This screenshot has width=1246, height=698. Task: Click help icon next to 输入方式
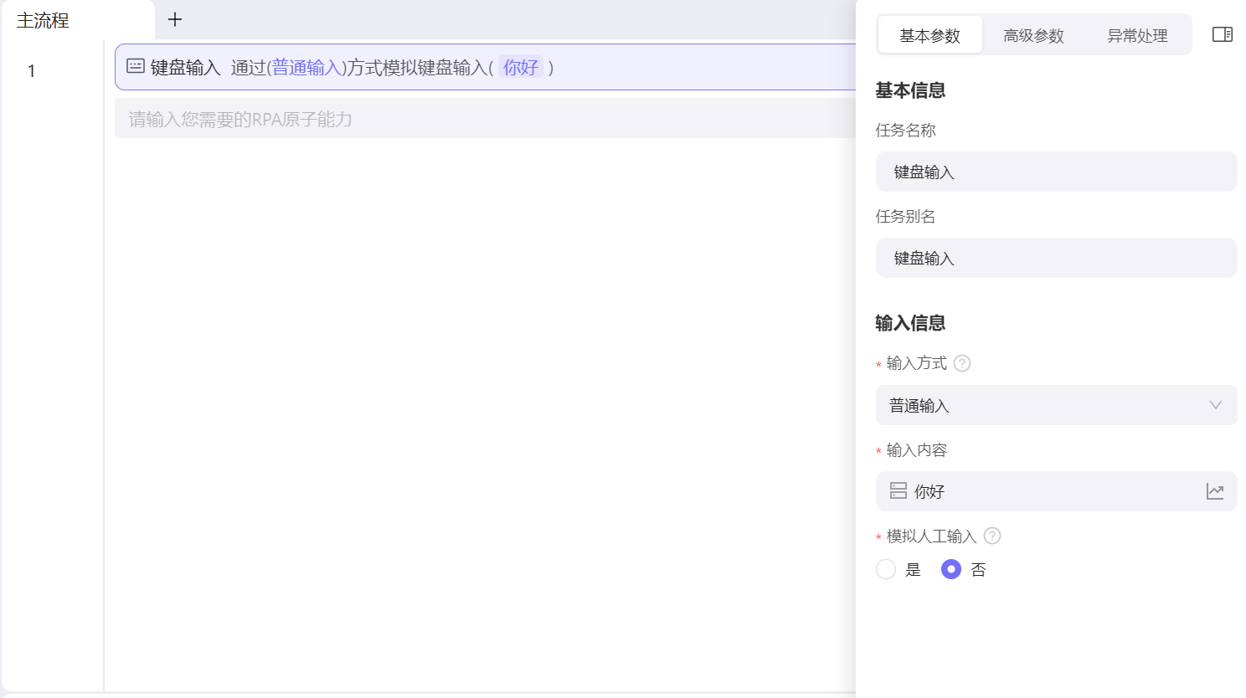tap(962, 363)
